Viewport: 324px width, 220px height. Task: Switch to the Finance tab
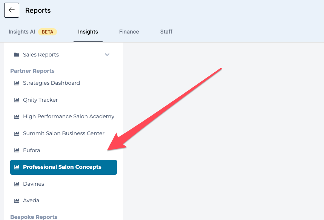pyautogui.click(x=129, y=32)
